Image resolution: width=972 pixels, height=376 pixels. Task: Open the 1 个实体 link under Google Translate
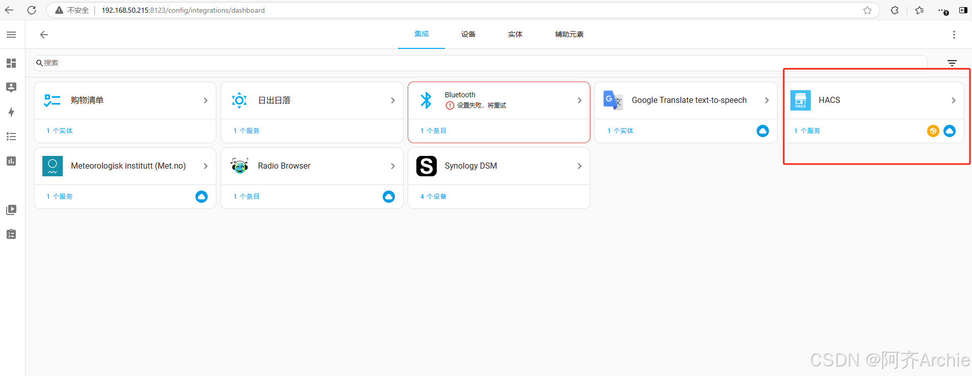point(620,131)
